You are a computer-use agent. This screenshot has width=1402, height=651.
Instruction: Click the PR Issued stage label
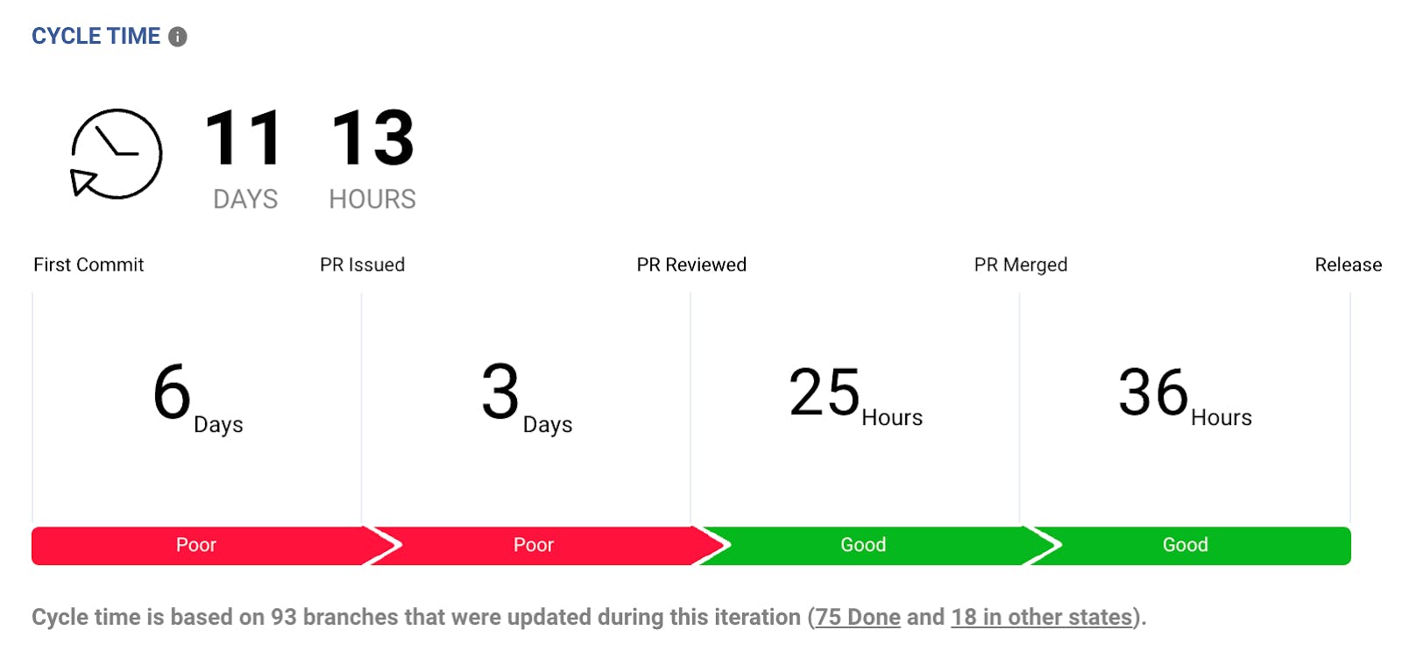point(362,265)
